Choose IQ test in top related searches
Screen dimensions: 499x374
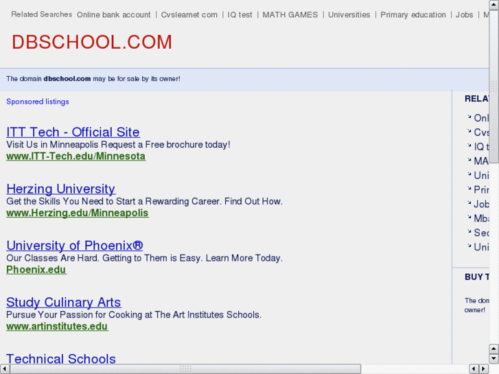(240, 14)
